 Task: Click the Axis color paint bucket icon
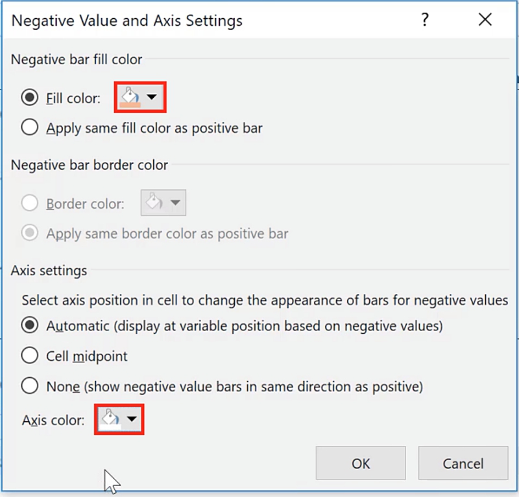(110, 419)
